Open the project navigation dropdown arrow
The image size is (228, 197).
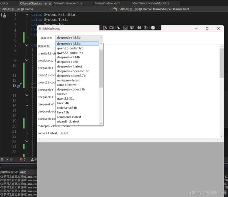point(110,9)
